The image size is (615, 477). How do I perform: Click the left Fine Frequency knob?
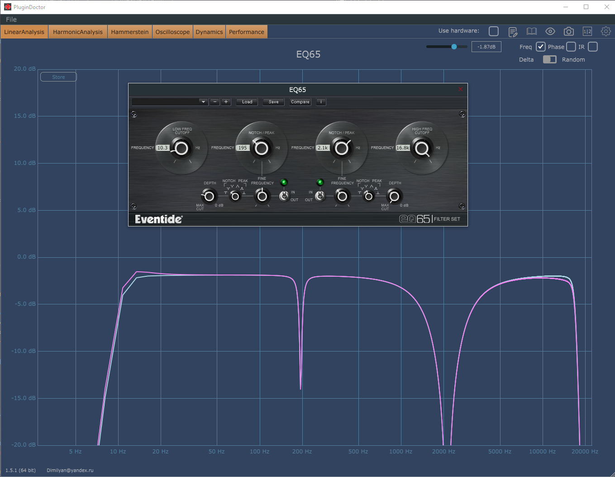coord(262,196)
